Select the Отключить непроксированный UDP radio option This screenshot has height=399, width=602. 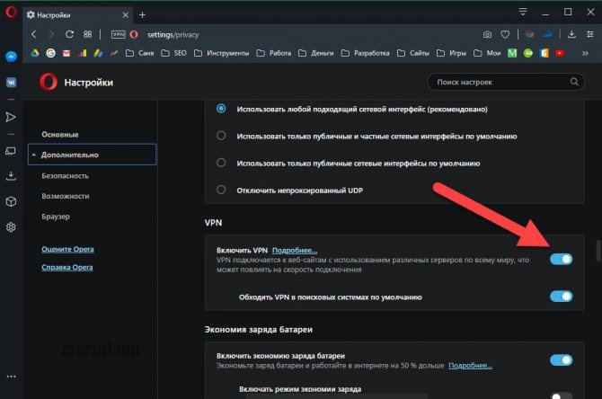221,190
